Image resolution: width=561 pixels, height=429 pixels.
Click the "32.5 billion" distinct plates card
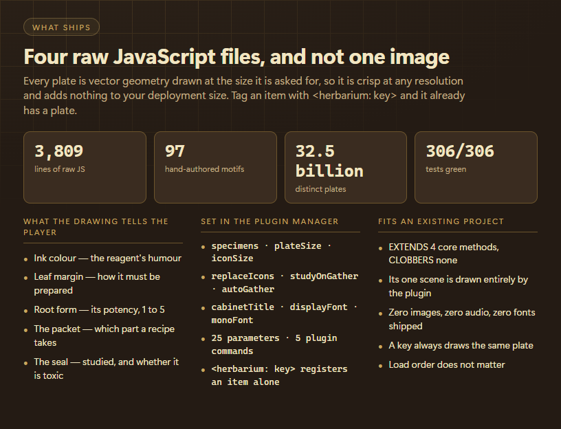point(346,168)
